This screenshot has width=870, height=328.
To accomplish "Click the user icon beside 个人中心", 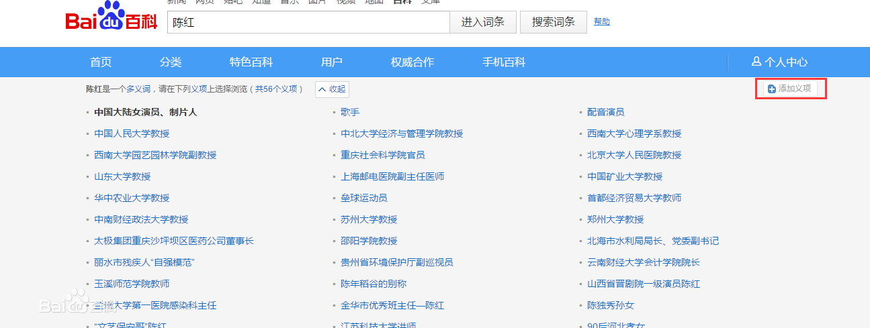I will point(756,62).
